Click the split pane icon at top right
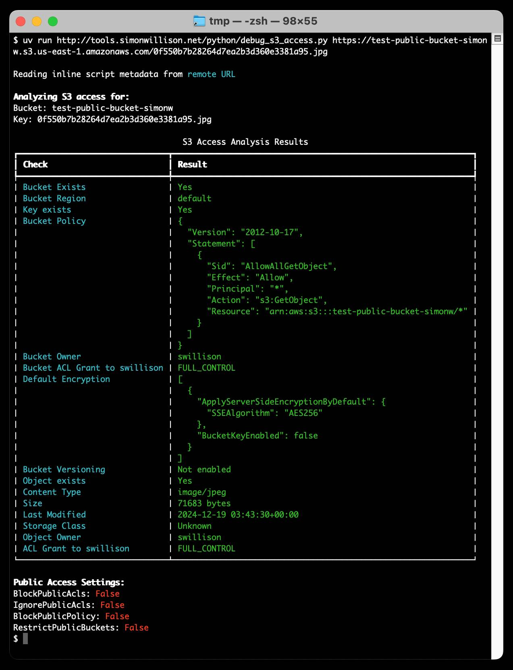 point(498,39)
